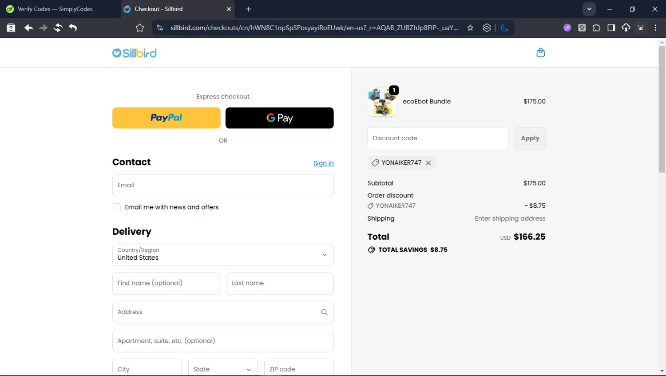Check Email me with news and offers
This screenshot has height=376, width=666.
point(117,207)
